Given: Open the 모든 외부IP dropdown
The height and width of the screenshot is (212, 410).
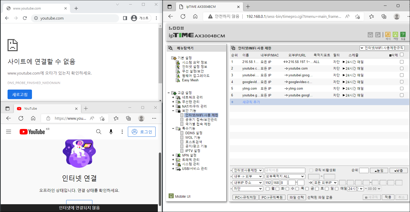Looking at the screenshot, I should coord(325,183).
